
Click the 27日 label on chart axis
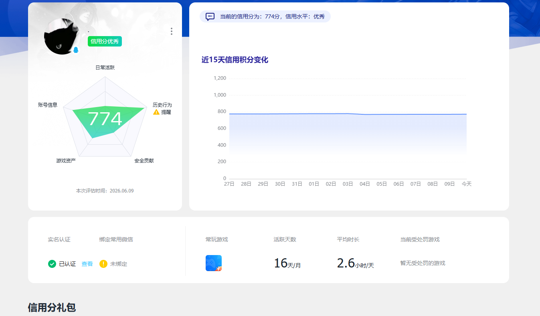click(x=229, y=184)
